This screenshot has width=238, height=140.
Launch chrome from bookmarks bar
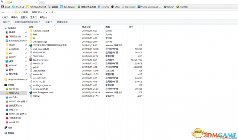(103, 7)
